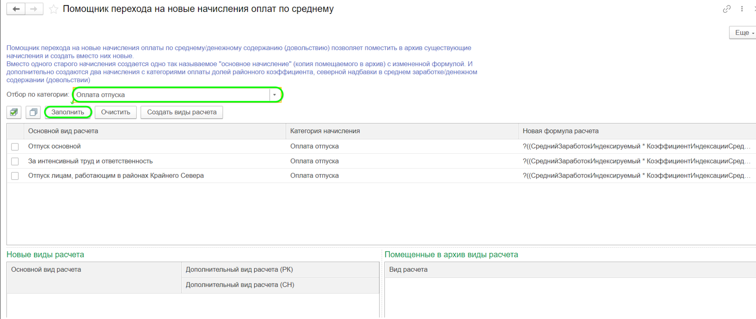756x319 pixels.
Task: Select Отпуск лицам, работающим в районах Крайнего Севера
Action: [116, 176]
